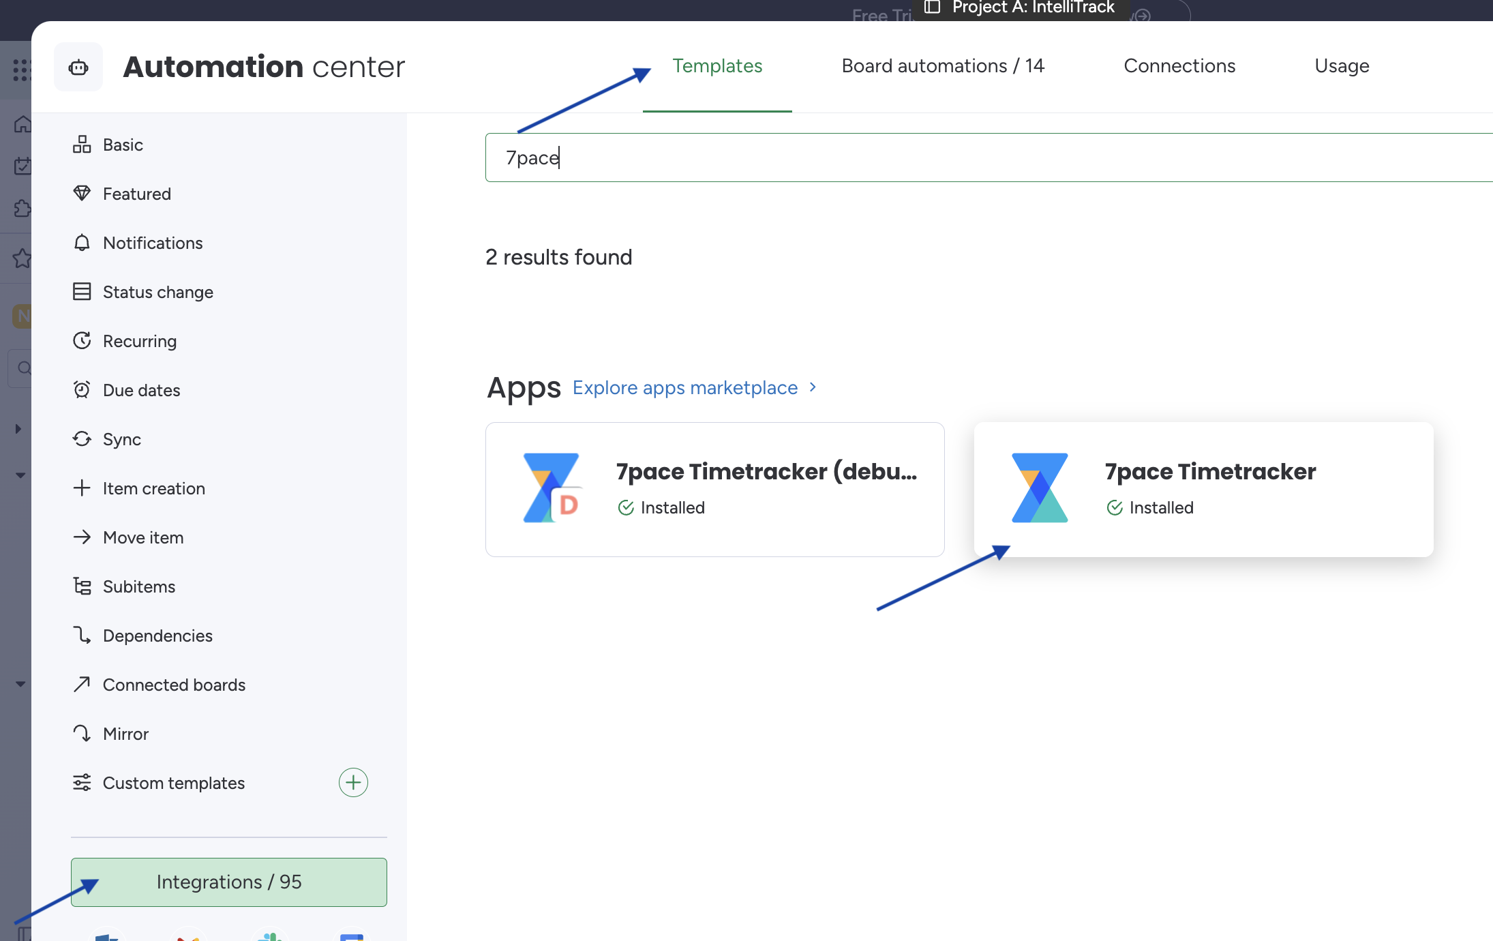Viewport: 1493px width, 941px height.
Task: Expand Custom templates with plus button
Action: pyautogui.click(x=353, y=783)
